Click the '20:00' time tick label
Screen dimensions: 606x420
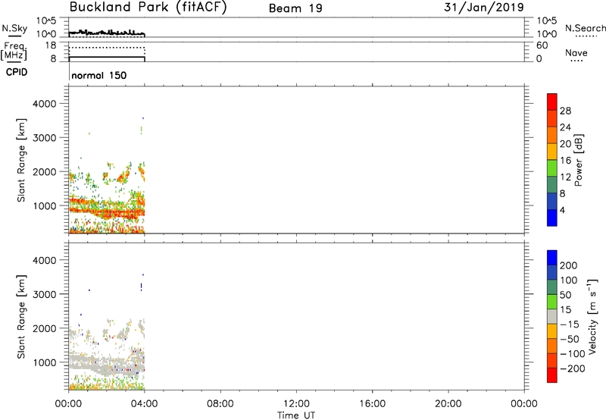coord(448,404)
